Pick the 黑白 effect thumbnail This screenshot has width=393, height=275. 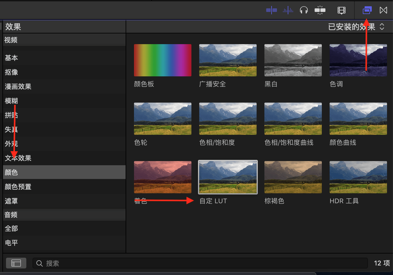tap(293, 60)
